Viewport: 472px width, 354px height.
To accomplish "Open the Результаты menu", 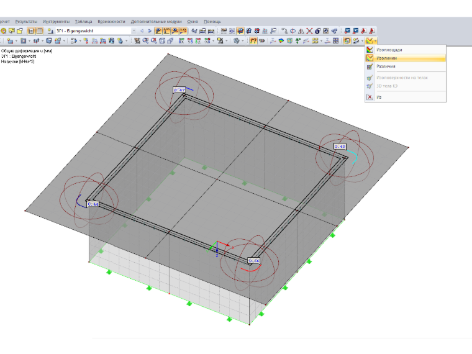I will pos(26,22).
